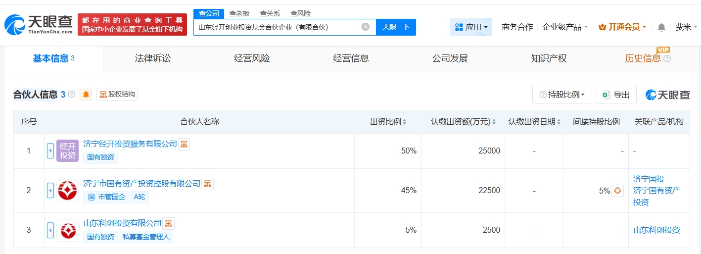Clear the search box with X icon
The width and height of the screenshot is (701, 254).
click(x=365, y=27)
